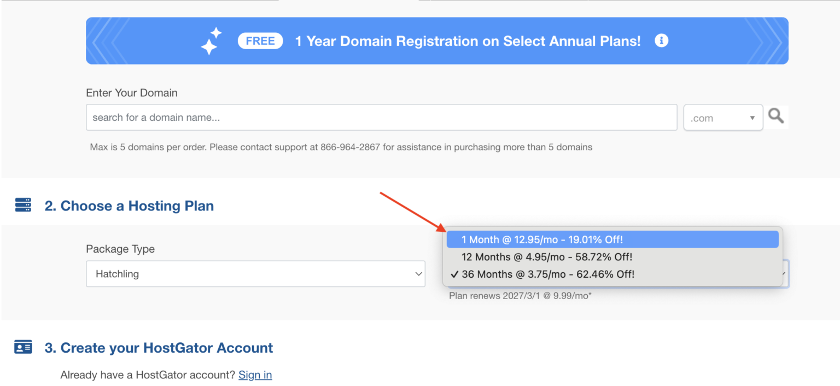This screenshot has width=840, height=386.
Task: Click the sparkles icon in the promo banner
Action: pos(211,40)
